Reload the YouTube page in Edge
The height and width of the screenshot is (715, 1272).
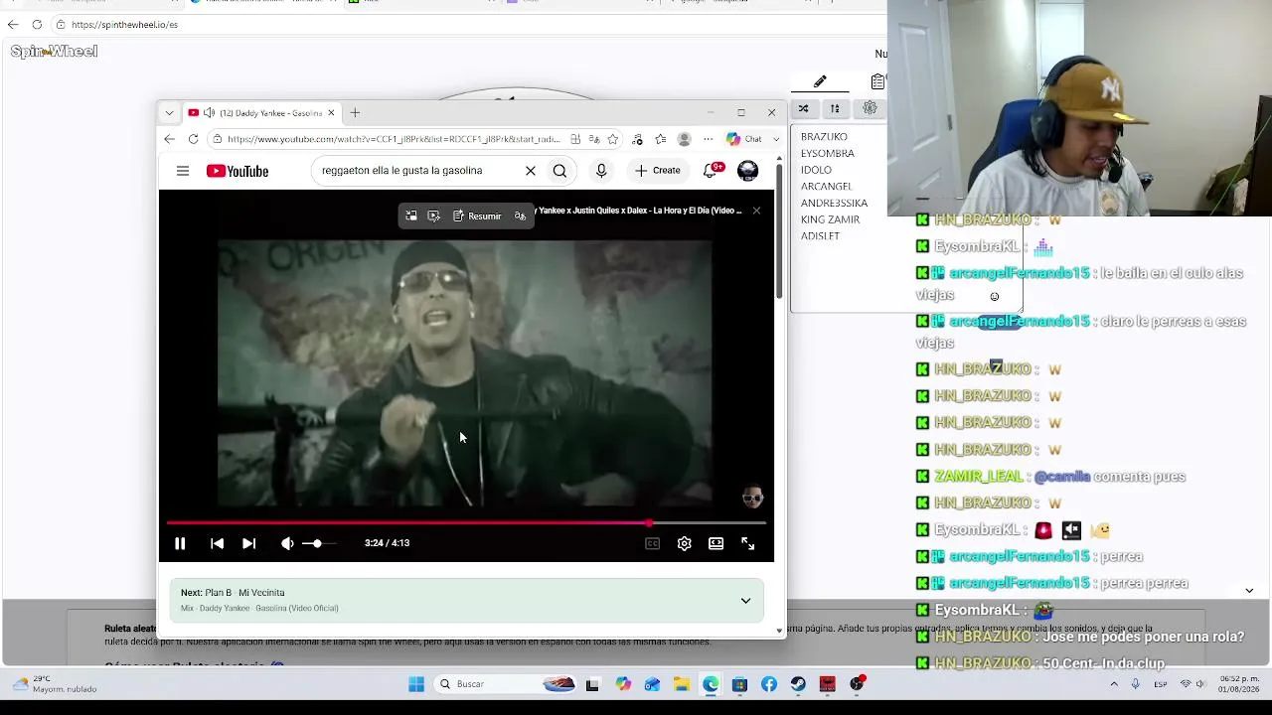pos(193,139)
